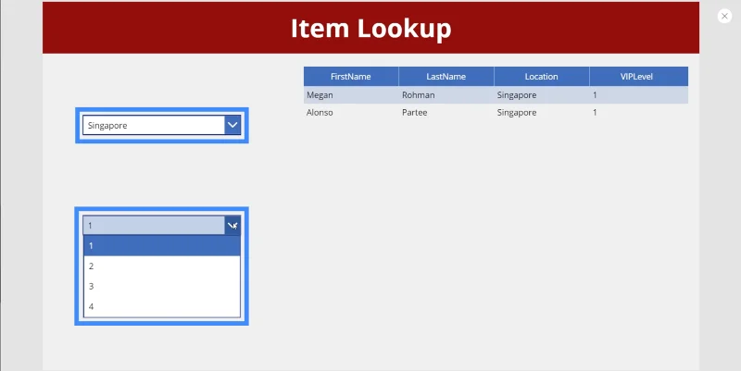741x371 pixels.
Task: Click the FirstName column header
Action: click(x=351, y=77)
